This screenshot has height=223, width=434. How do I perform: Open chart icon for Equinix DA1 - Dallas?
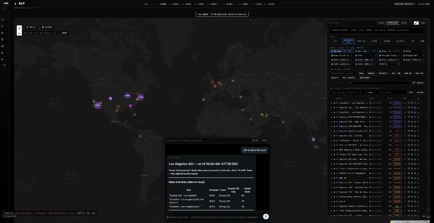click(x=415, y=136)
